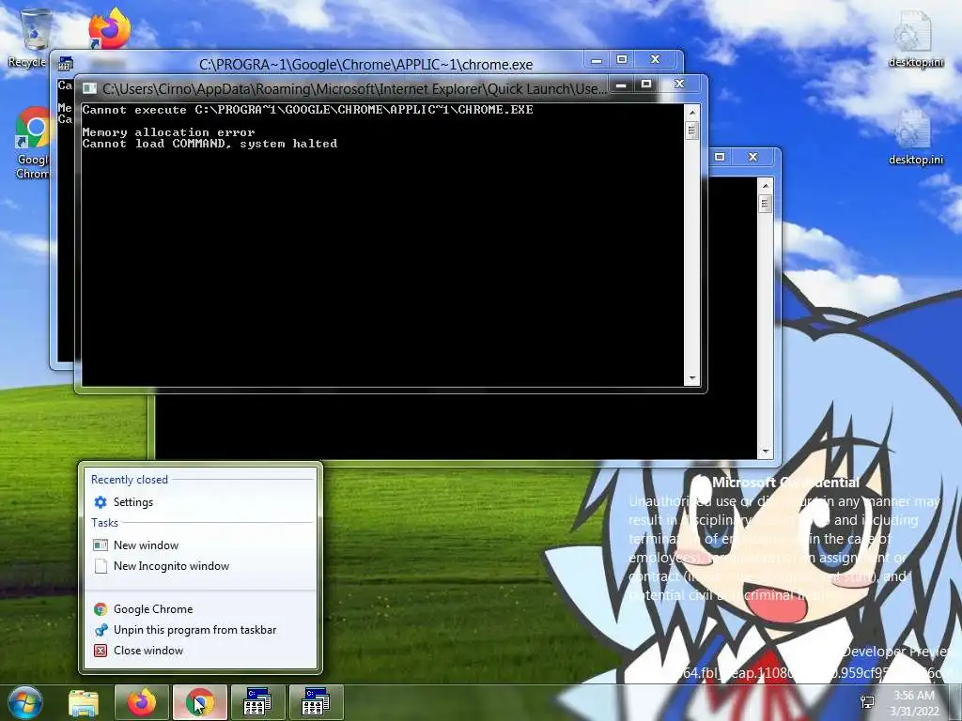Screen dimensions: 962x721
Task: Click 'Cannot load COMMAND, system halted' line
Action: (209, 144)
